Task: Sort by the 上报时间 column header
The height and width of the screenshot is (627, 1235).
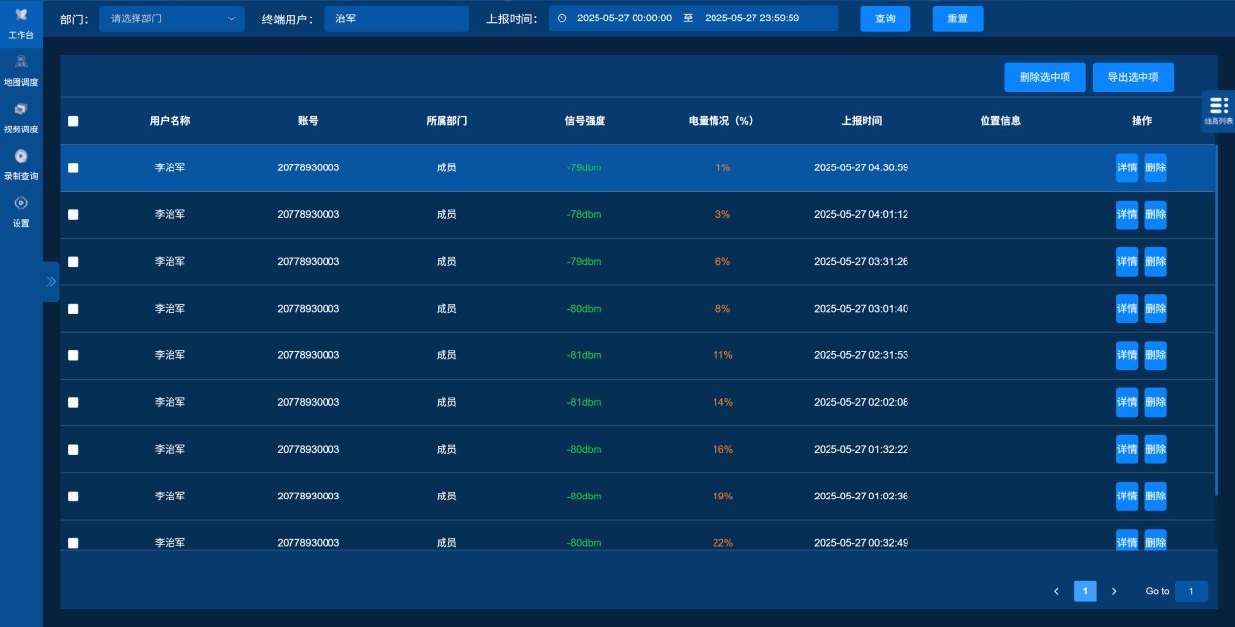Action: click(x=862, y=121)
